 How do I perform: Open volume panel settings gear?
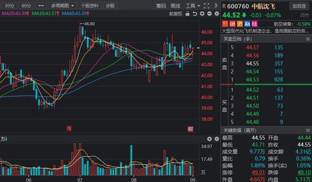point(216,139)
